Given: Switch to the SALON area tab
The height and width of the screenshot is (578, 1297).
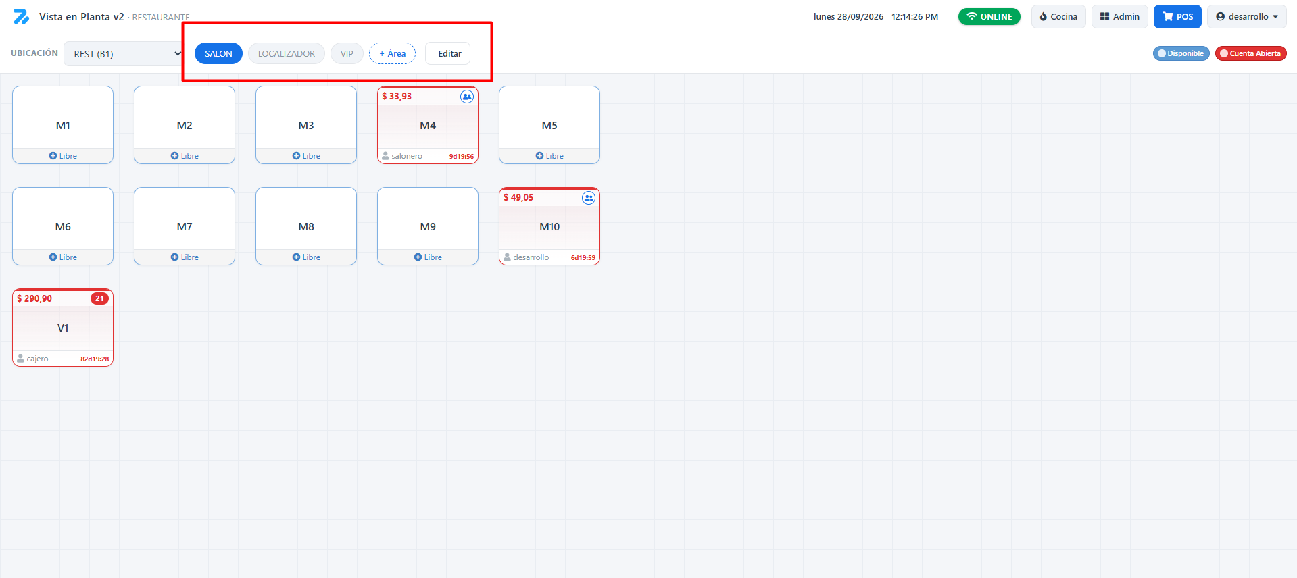Looking at the screenshot, I should [x=218, y=53].
